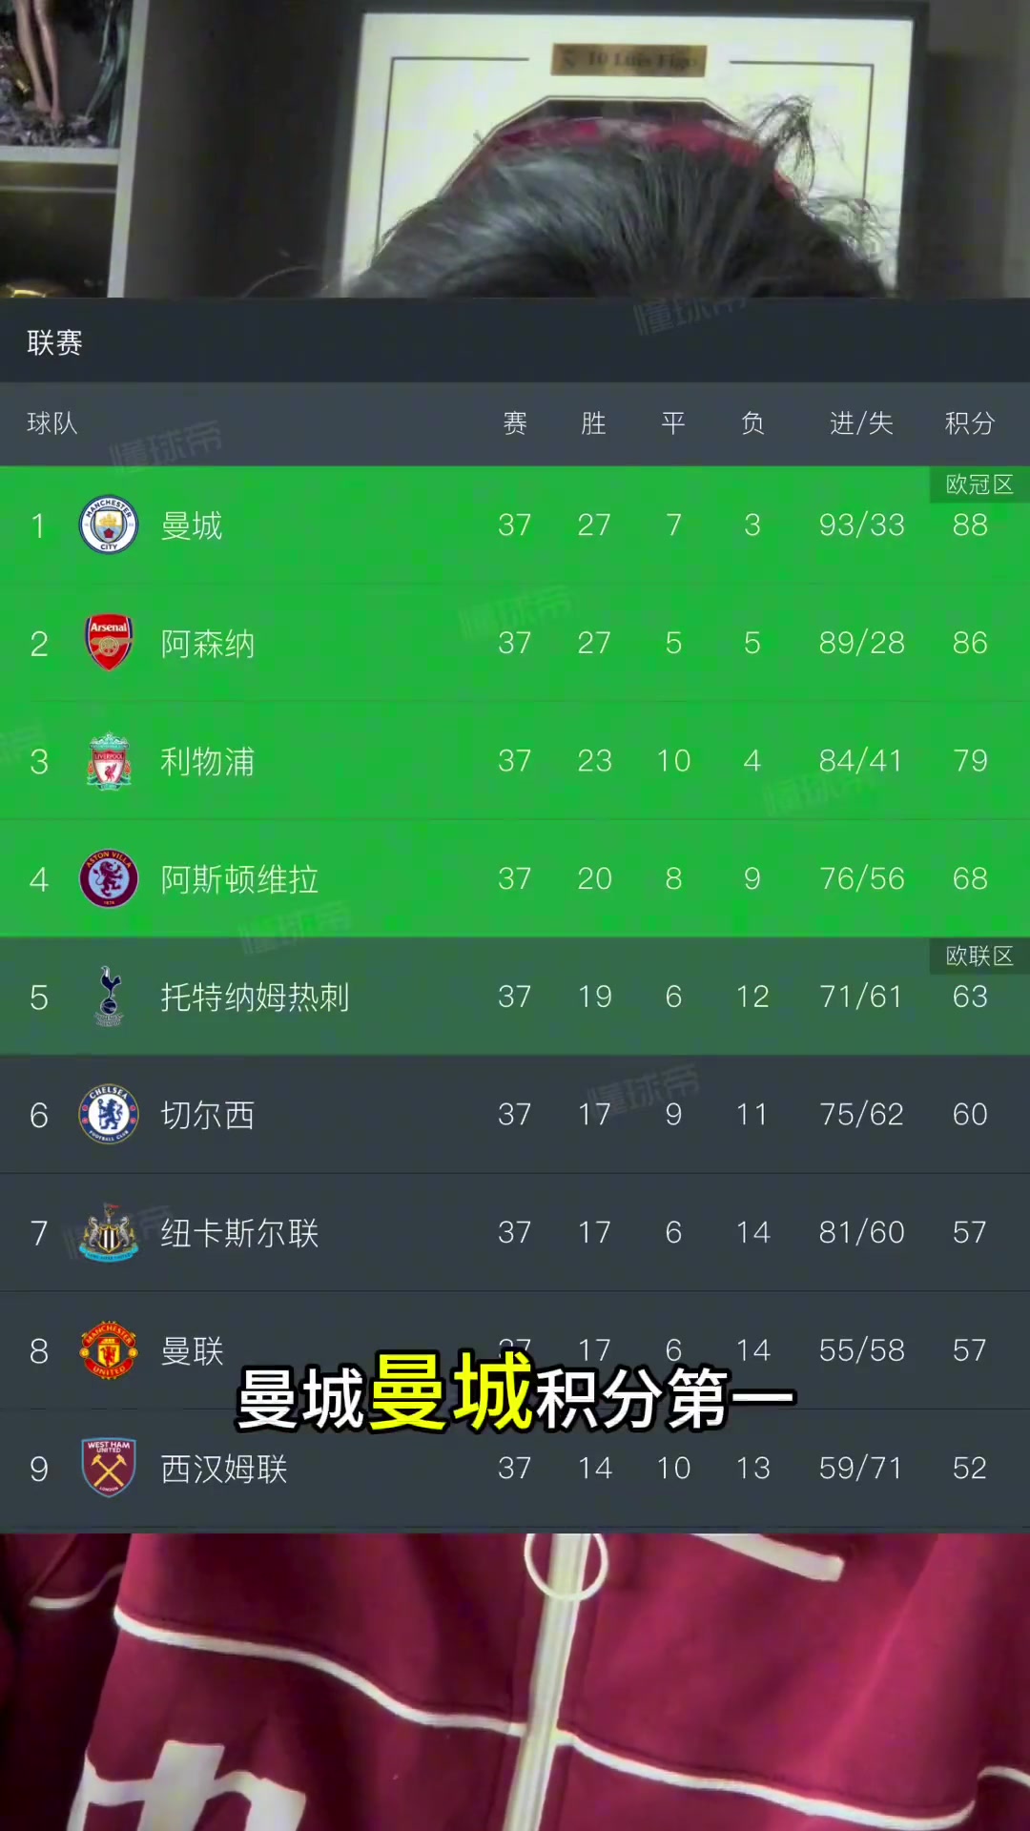Tap the Tottenham Hotspur cockerel crest
The height and width of the screenshot is (1831, 1030).
(x=109, y=997)
